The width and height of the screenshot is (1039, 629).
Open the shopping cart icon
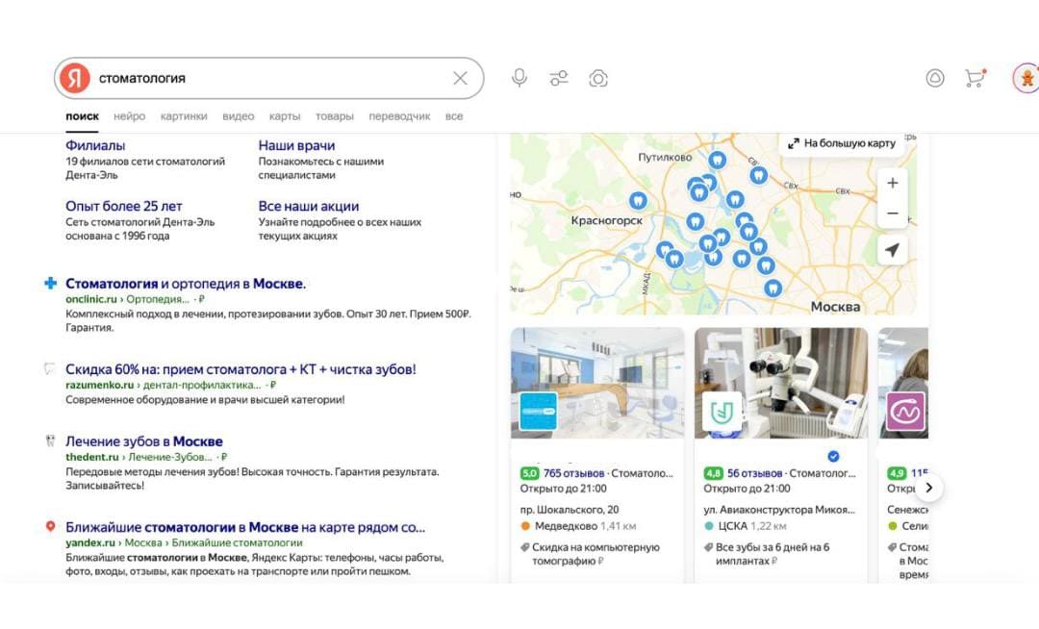pos(974,78)
